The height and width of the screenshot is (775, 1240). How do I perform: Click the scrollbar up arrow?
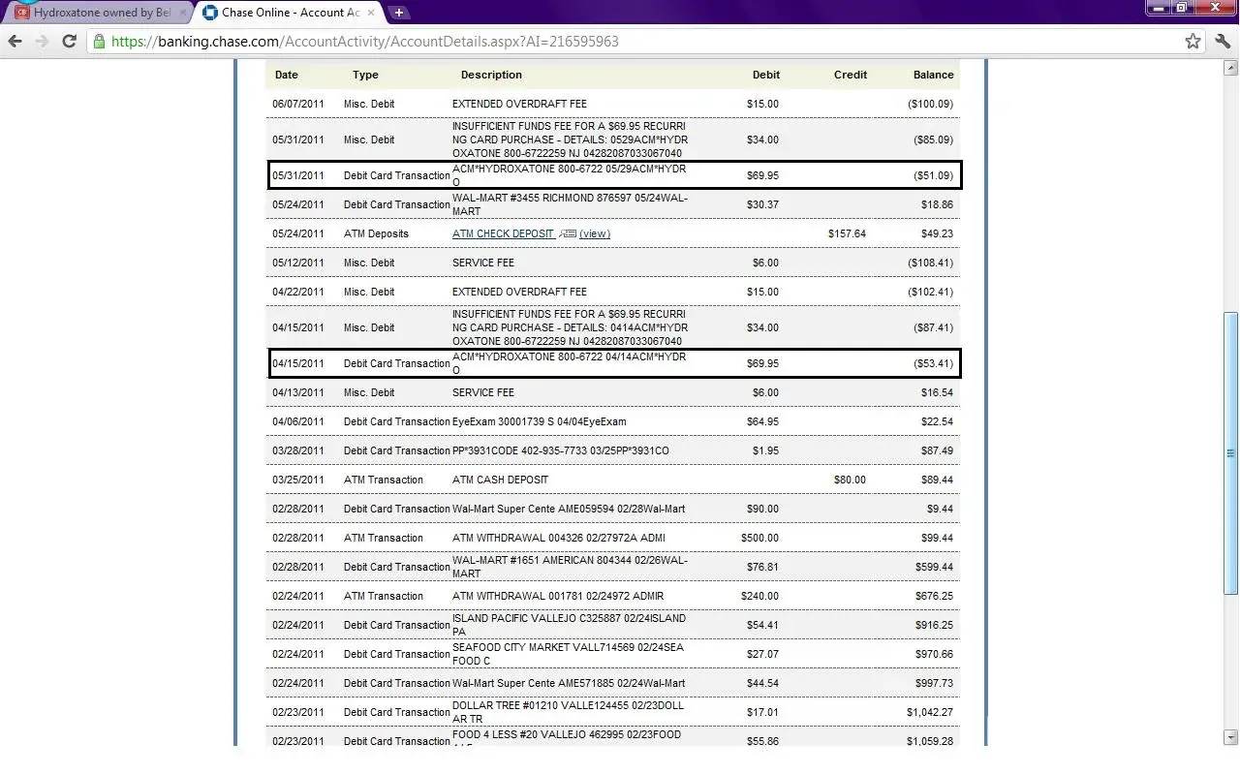(1231, 68)
